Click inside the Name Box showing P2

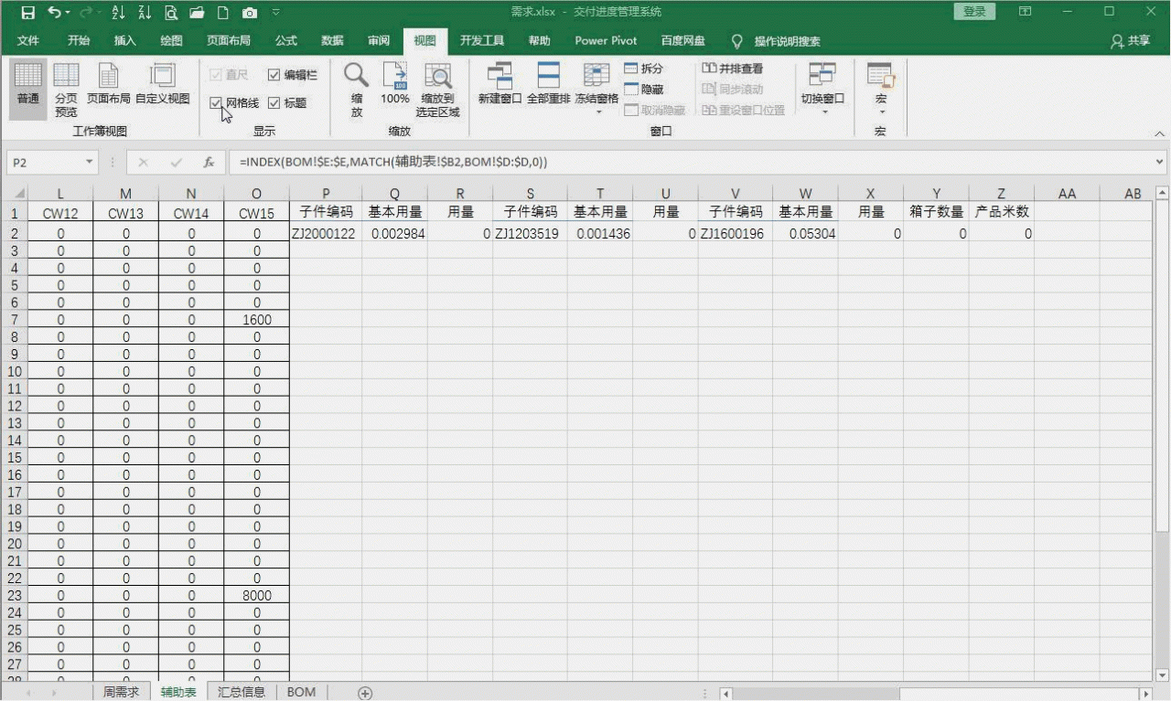(44, 162)
